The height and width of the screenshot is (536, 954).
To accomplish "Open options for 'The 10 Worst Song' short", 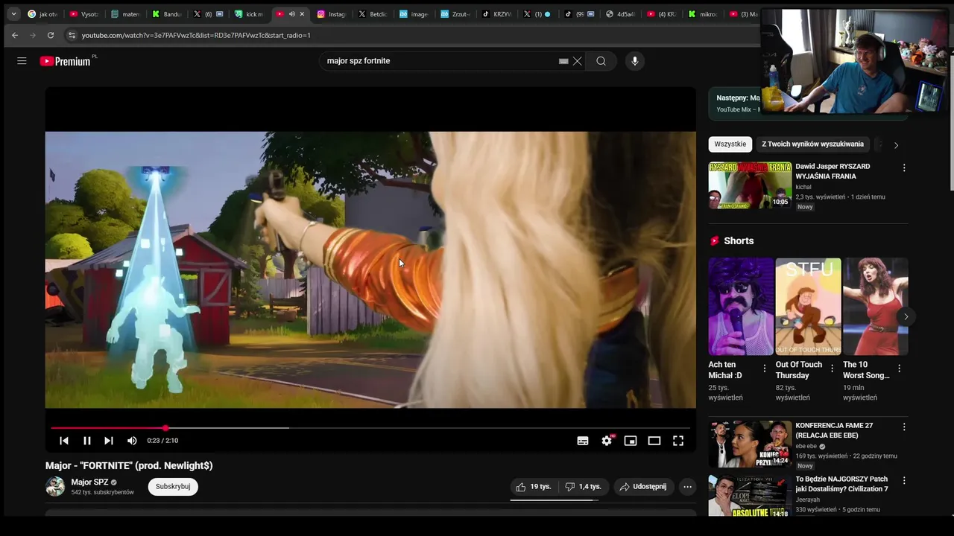I will pos(900,368).
